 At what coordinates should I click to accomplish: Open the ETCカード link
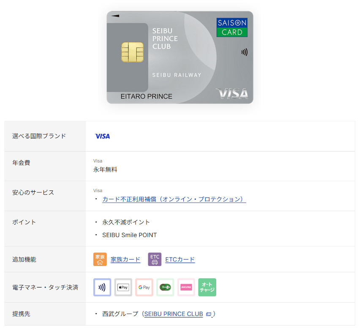(x=180, y=259)
